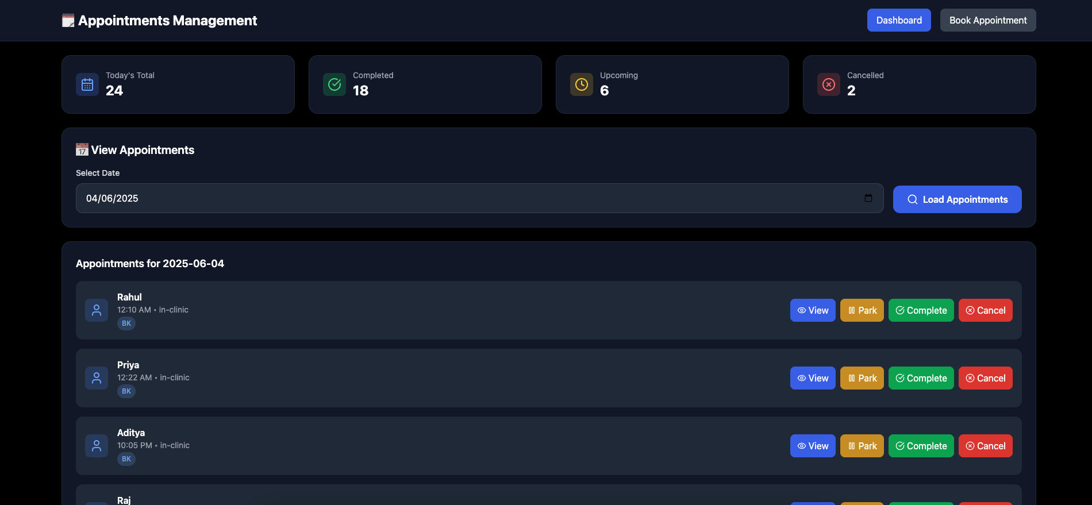The height and width of the screenshot is (505, 1092).
Task: Click the Cancelled X-circle icon
Action: pyautogui.click(x=829, y=84)
